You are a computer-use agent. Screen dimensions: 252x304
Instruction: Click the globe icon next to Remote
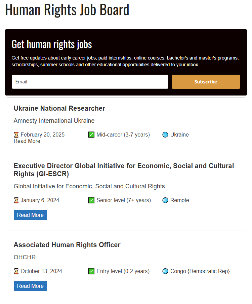click(165, 200)
